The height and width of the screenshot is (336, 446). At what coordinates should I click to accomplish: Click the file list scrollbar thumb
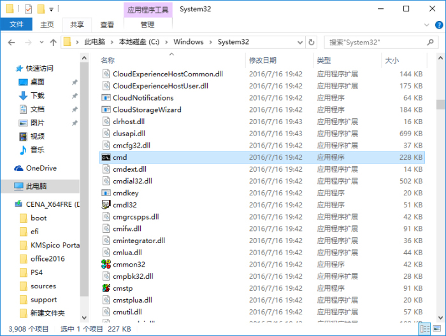[x=440, y=104]
